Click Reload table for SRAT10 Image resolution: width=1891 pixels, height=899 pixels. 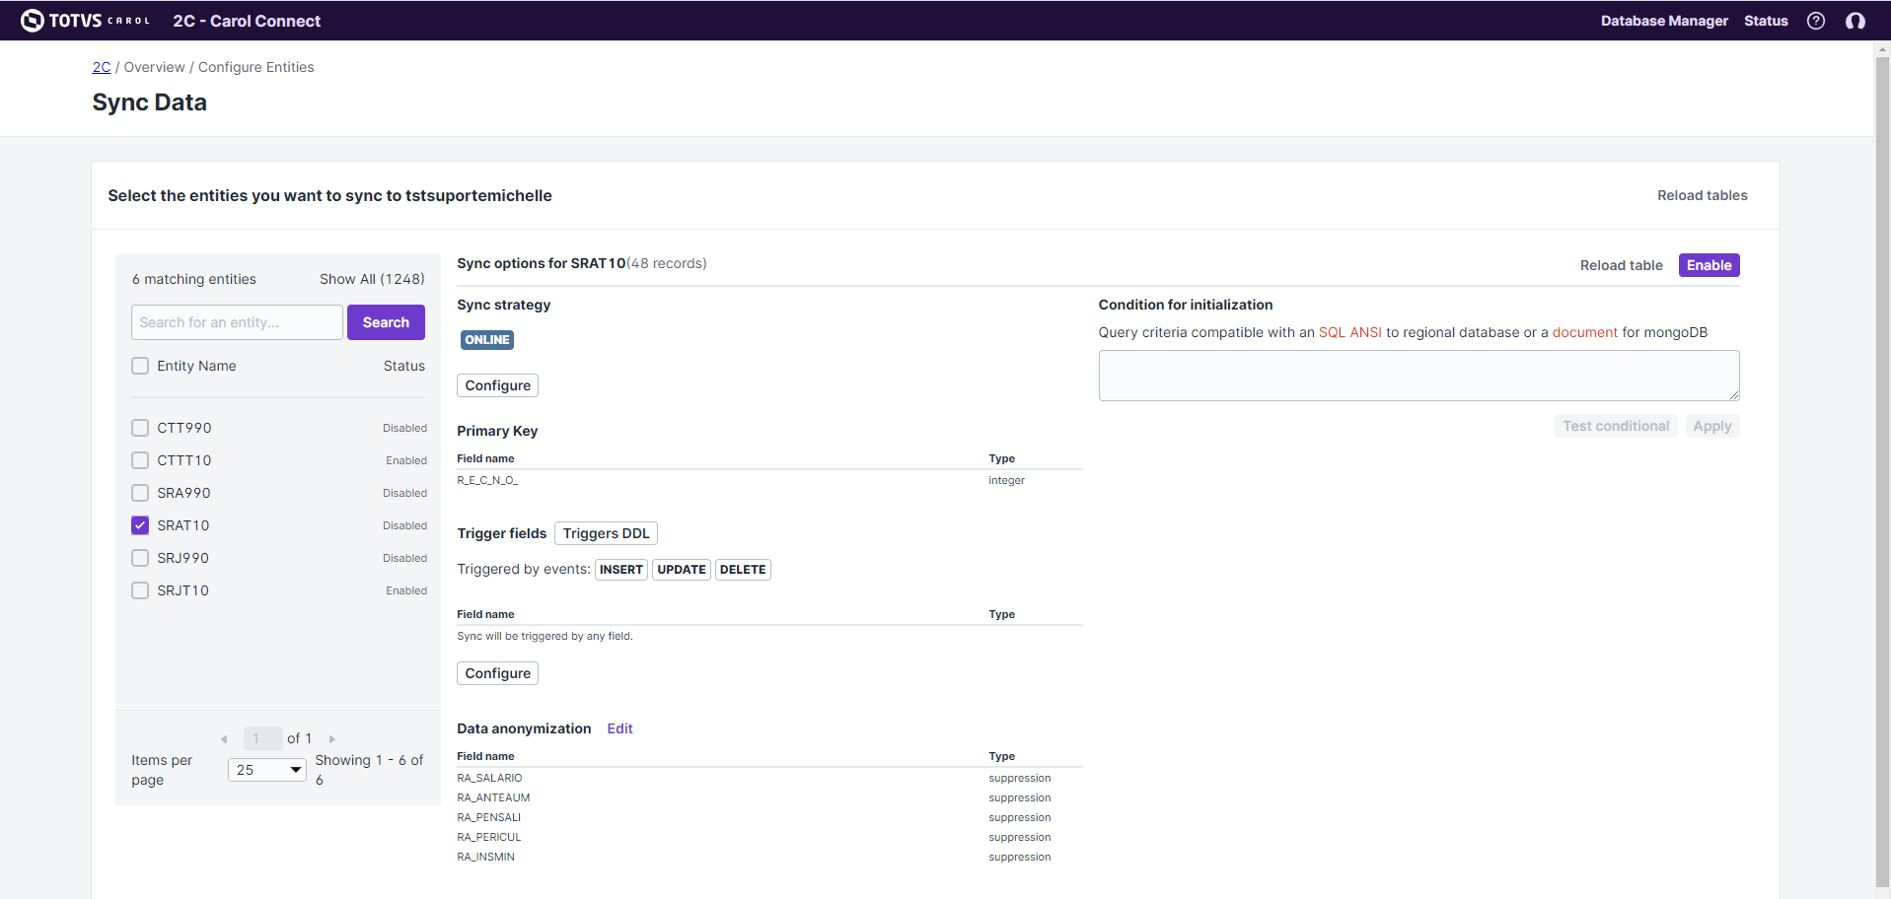(1621, 265)
